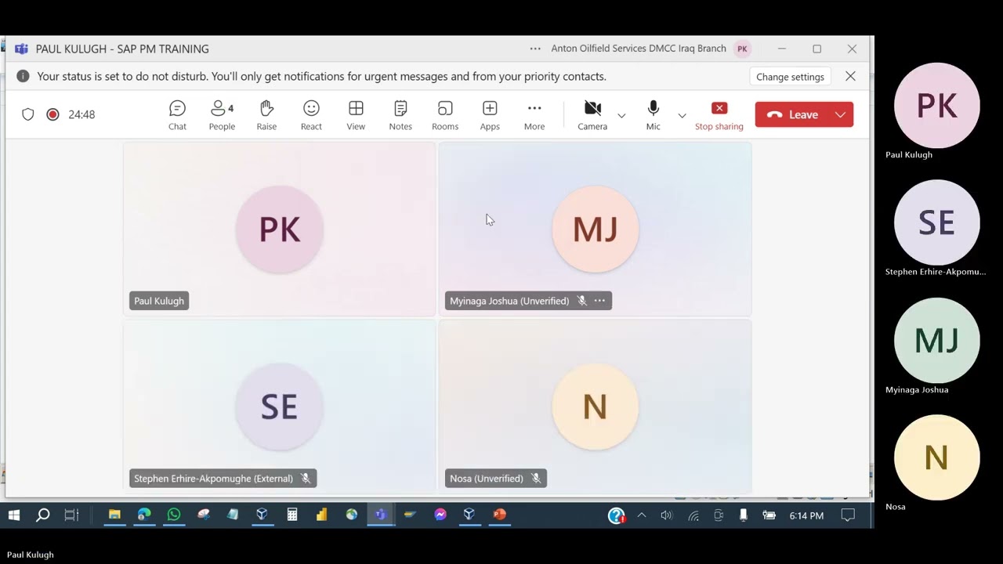Screen dimensions: 1003x564
Task: Click Nosa (Unverified) name label
Action: click(487, 479)
